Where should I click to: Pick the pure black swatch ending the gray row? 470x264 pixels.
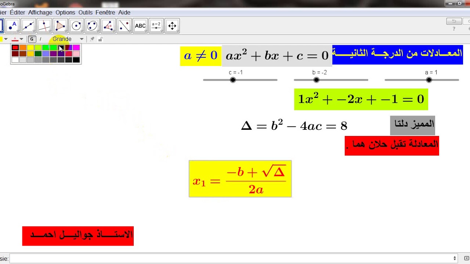(x=76, y=60)
